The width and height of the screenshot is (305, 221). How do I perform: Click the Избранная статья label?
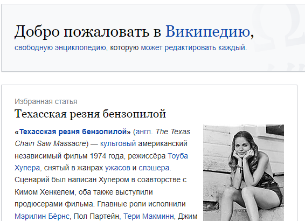(46, 101)
